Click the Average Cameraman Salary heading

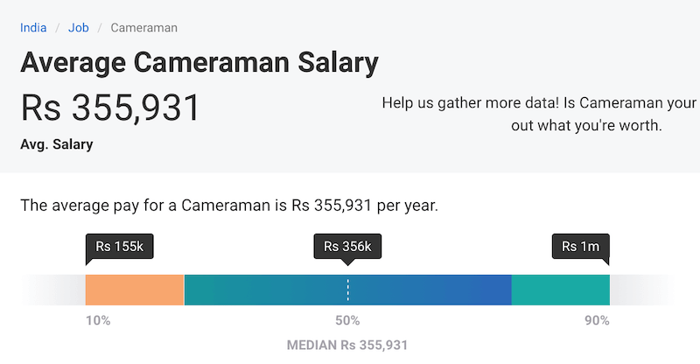[199, 63]
